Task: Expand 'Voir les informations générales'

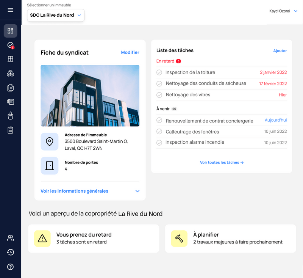Action: (x=74, y=191)
